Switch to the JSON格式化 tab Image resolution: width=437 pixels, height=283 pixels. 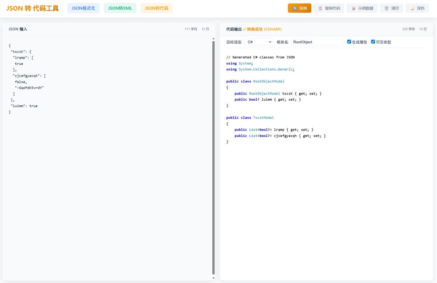point(83,8)
